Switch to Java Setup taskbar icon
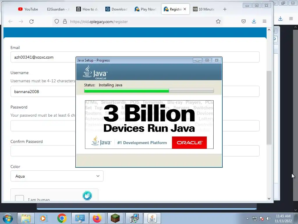Screen dimensions: 298x224 pos(152,218)
